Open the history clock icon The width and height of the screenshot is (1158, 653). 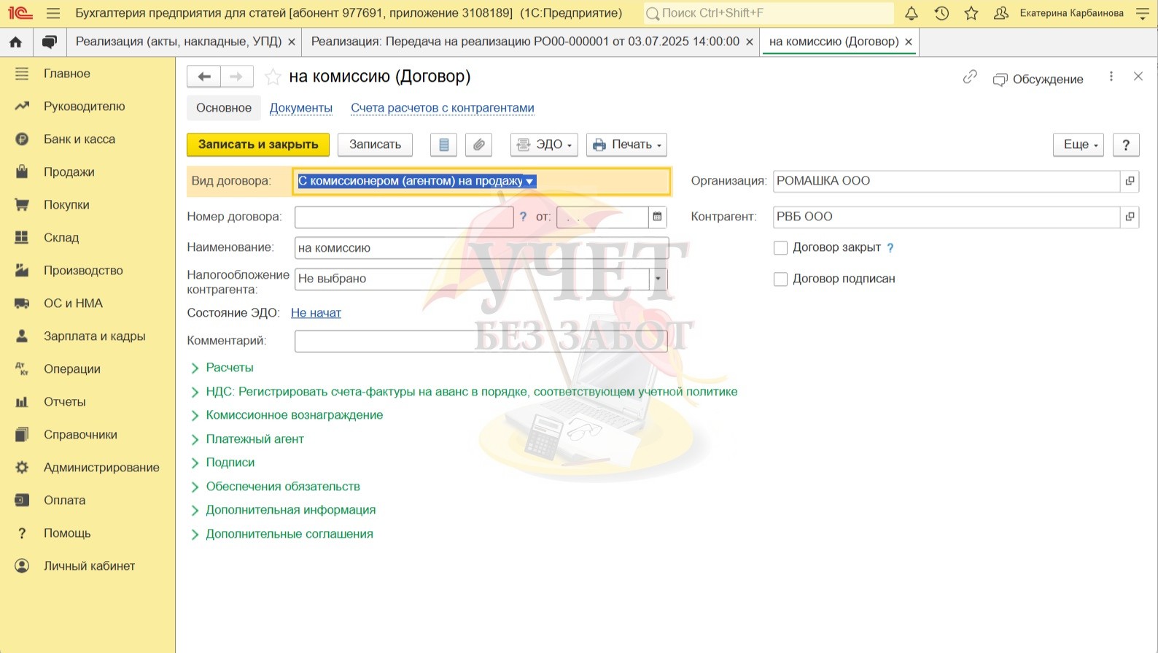click(x=941, y=13)
